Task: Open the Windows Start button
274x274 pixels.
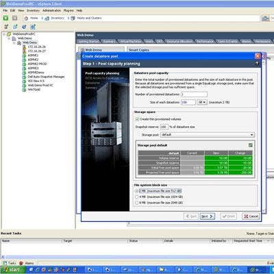Action: pyautogui.click(x=13, y=270)
